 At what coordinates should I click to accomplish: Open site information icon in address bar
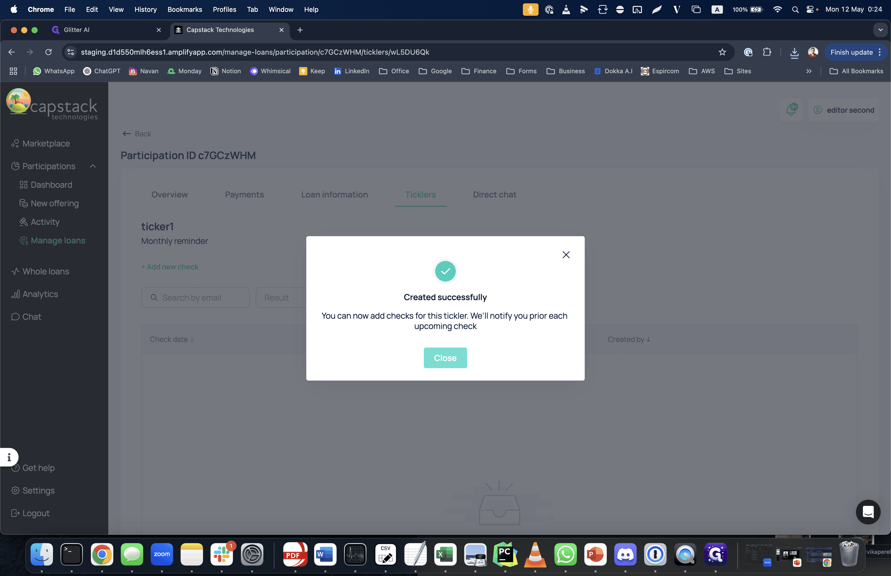click(x=70, y=52)
